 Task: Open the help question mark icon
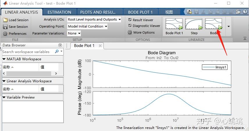click(245, 12)
